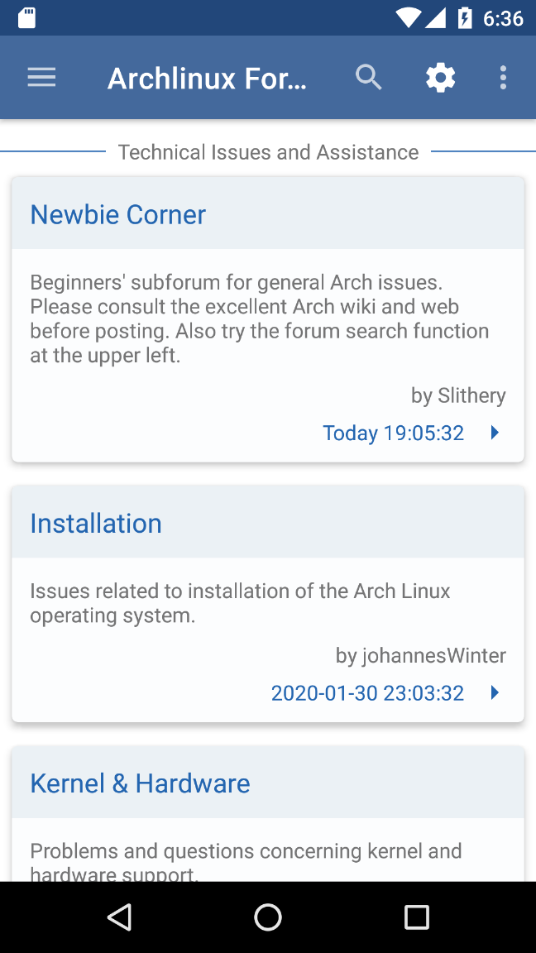This screenshot has width=536, height=953.
Task: Tap the Installation description text
Action: point(240,603)
